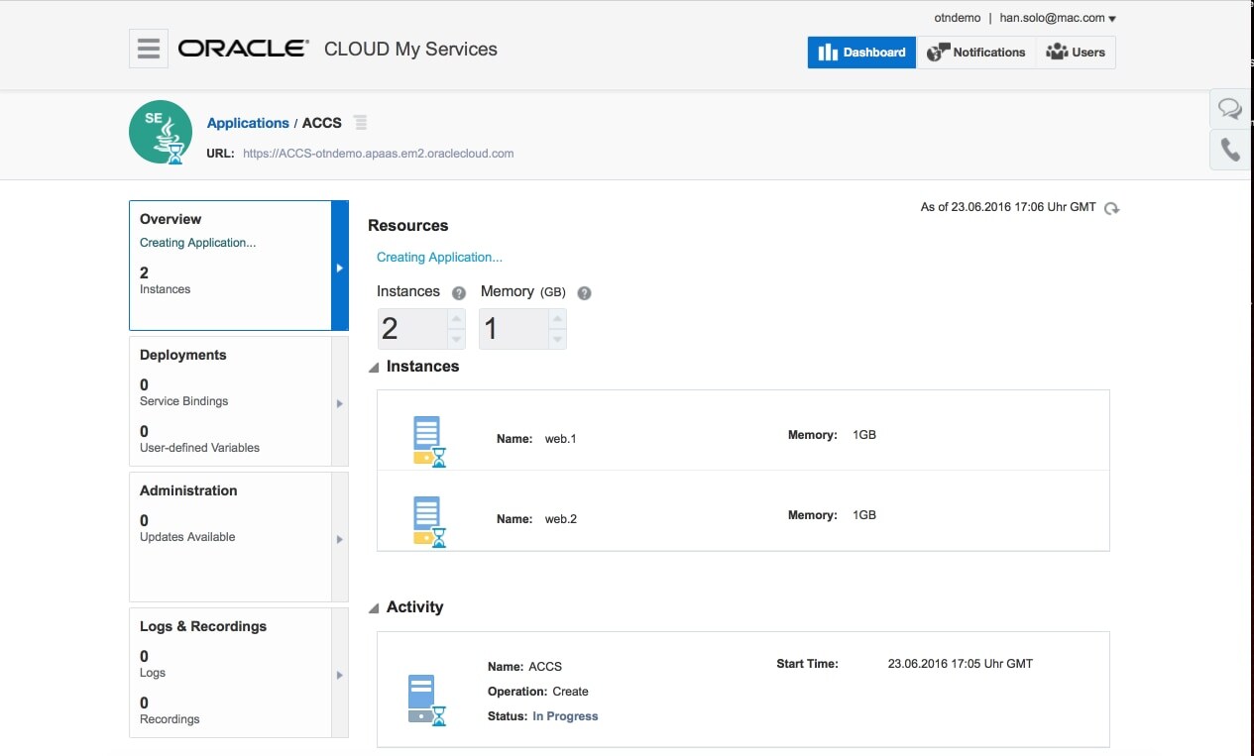Click the help icon next to Memory
The image size is (1254, 756).
(585, 293)
